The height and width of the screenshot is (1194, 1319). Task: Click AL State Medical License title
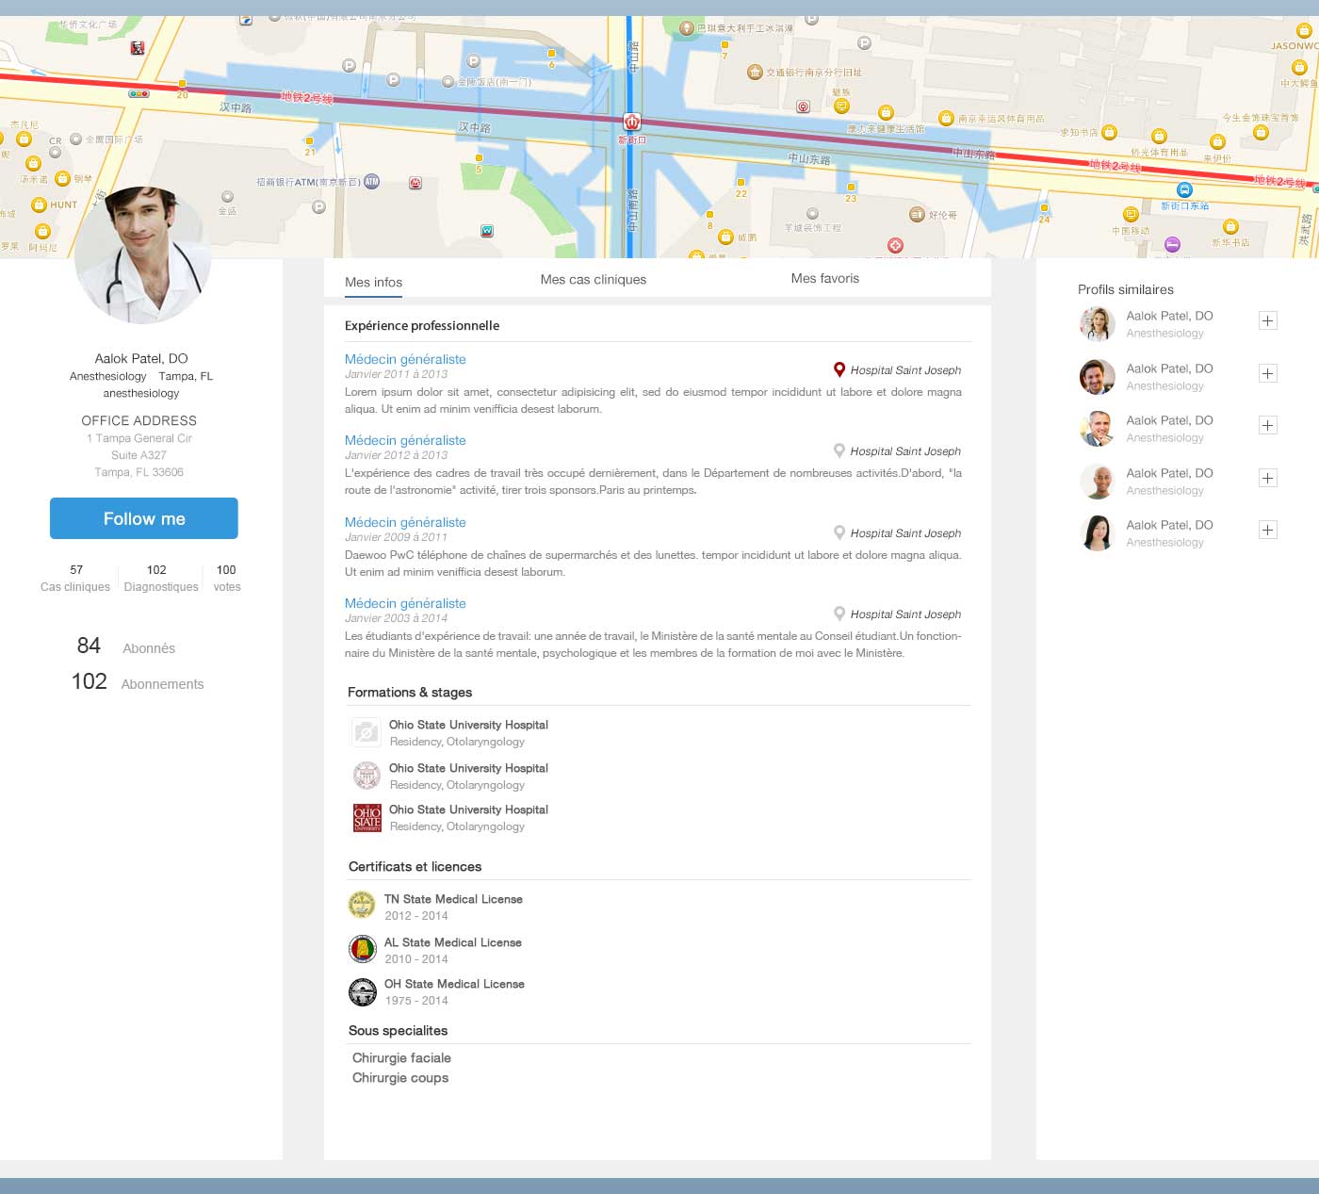pyautogui.click(x=453, y=942)
